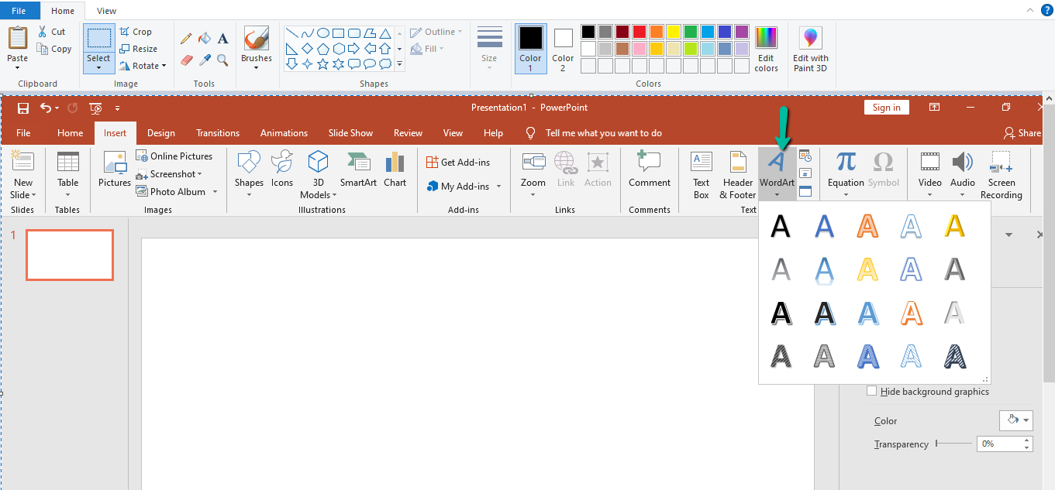This screenshot has height=490, width=1055.
Task: Insert a Text Box
Action: [x=701, y=174]
